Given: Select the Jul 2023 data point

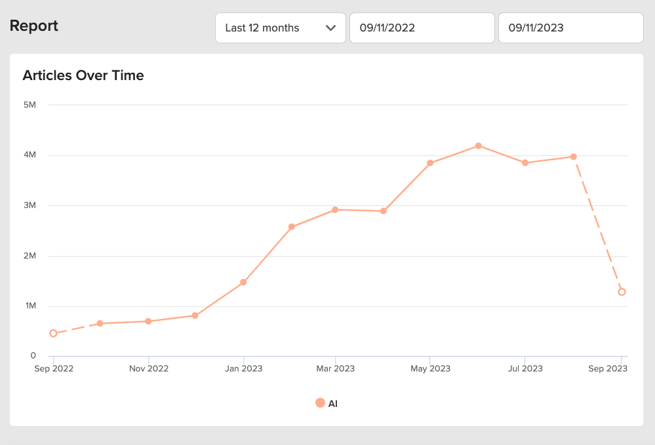Looking at the screenshot, I should tap(525, 163).
